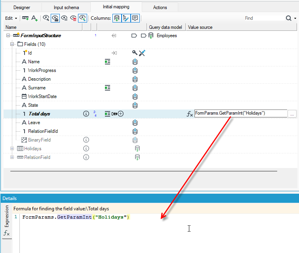Click list icon in Name row
This screenshot has width=299, height=253.
pyautogui.click(x=108, y=62)
